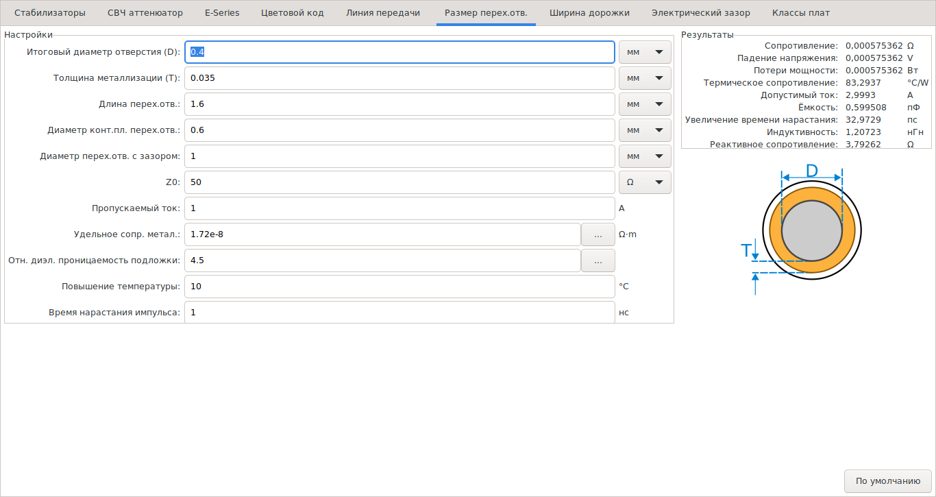The width and height of the screenshot is (936, 497).
Task: Open the unit dropdown for Диаметр конт.пл. перех.отв.
Action: tap(644, 130)
